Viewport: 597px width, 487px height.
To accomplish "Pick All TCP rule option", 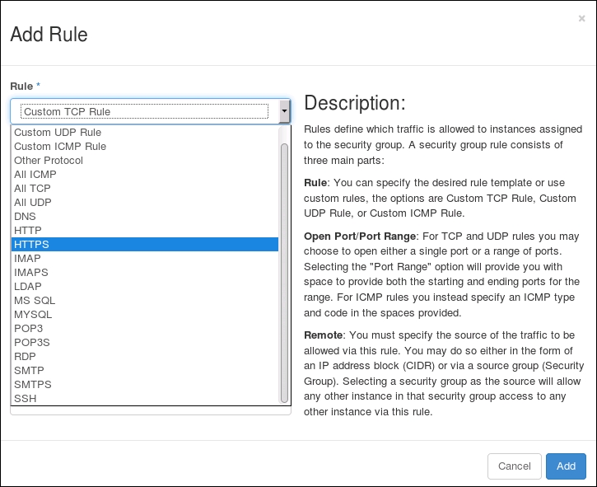I will 33,188.
